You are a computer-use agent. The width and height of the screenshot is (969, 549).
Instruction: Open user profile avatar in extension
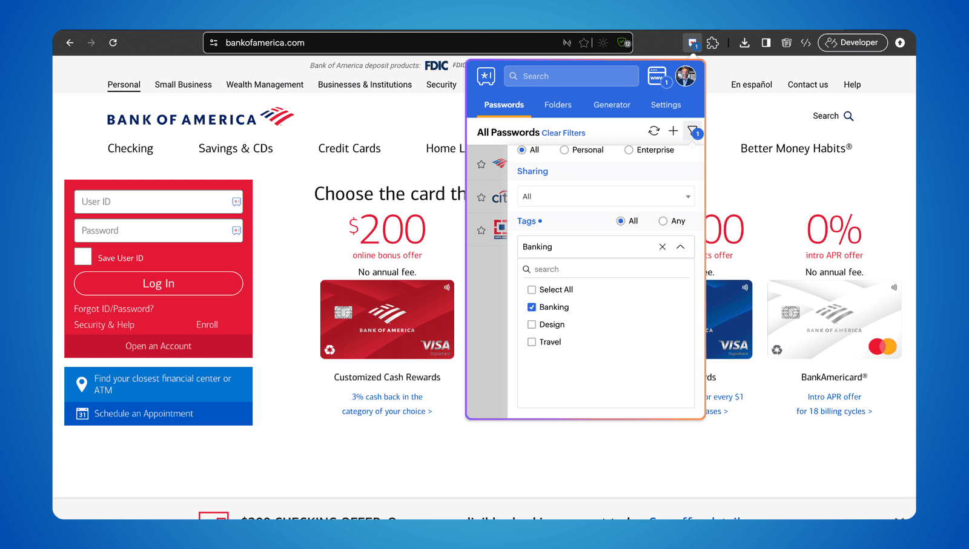pyautogui.click(x=686, y=76)
